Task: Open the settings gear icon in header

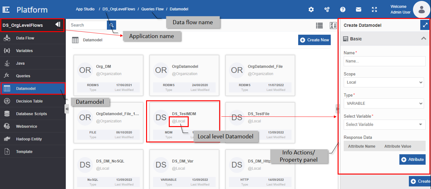Action: point(311,9)
